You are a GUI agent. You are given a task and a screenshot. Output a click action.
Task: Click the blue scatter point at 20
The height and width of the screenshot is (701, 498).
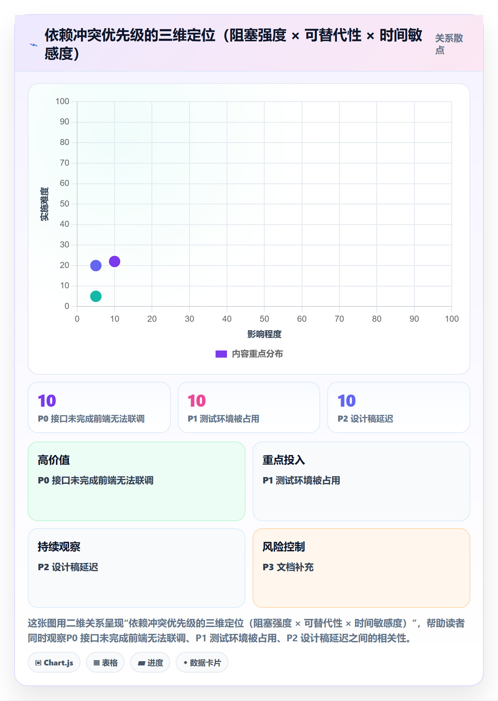point(96,266)
